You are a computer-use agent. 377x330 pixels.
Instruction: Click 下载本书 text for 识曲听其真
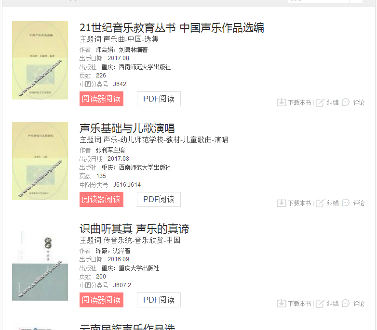click(x=299, y=304)
